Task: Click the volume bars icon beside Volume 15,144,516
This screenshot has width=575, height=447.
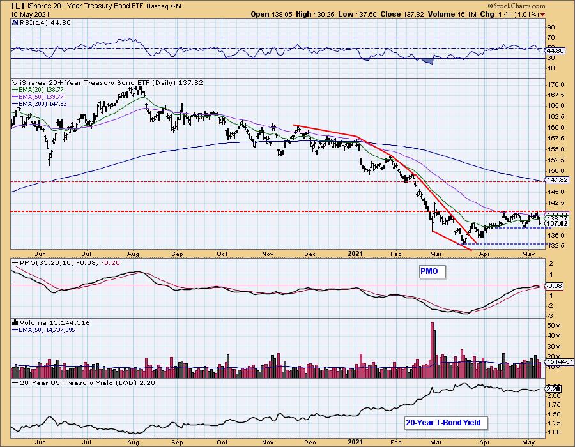Action: [15, 322]
